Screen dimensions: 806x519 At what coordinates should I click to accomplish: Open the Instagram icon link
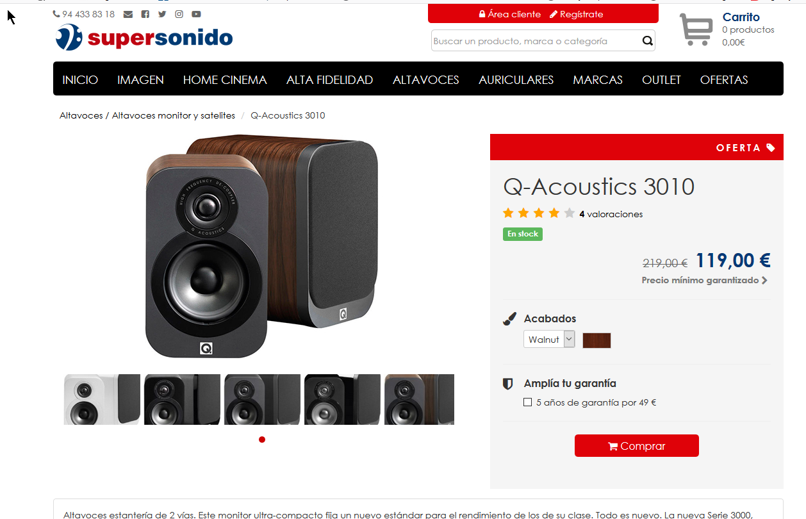pyautogui.click(x=179, y=14)
